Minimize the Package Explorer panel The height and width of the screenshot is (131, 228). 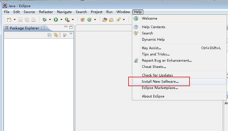[66, 26]
